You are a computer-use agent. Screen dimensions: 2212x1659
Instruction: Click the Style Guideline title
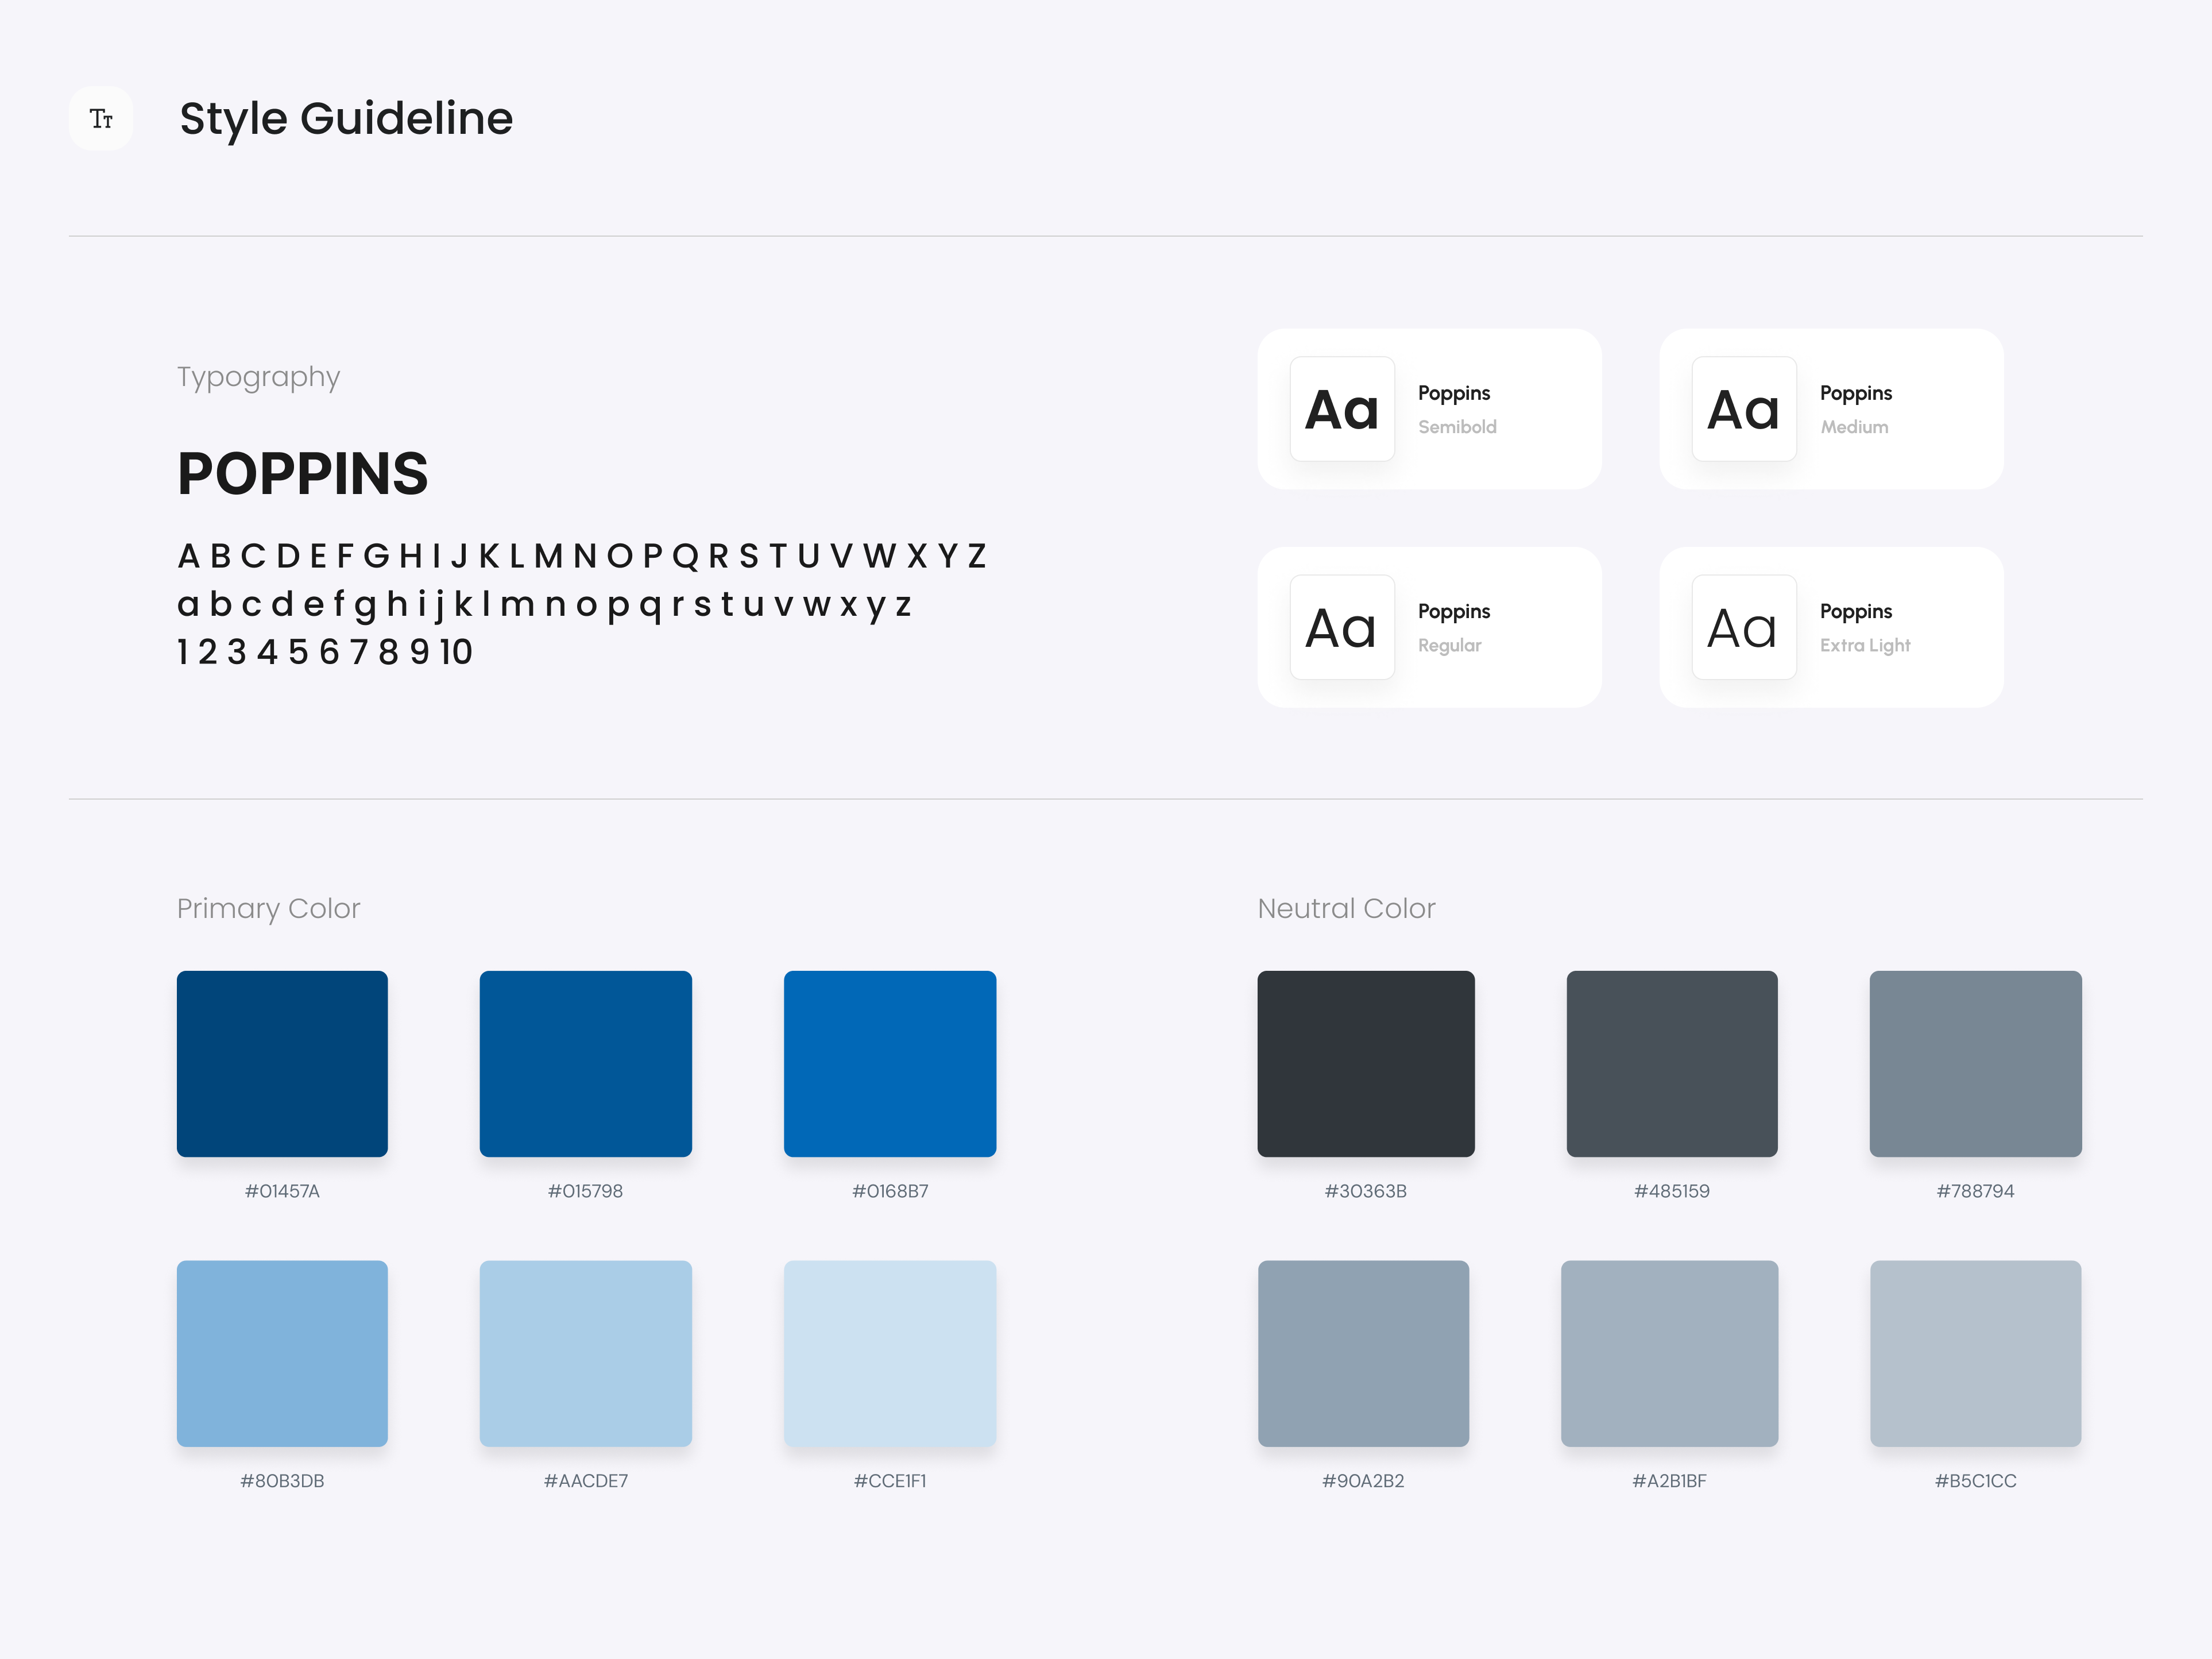coord(346,119)
